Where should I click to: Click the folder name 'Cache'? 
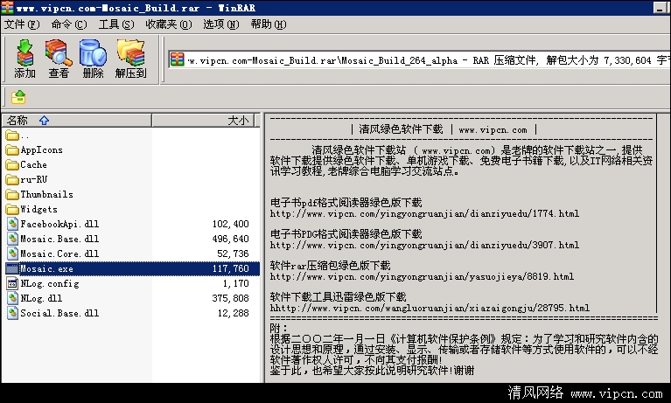tap(33, 164)
